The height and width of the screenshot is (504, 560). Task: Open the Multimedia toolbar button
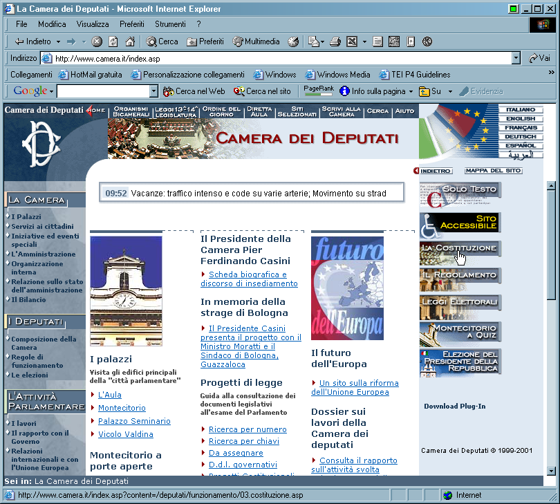point(256,41)
